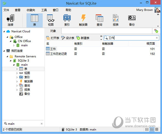Click the 连接 connection toolbar icon
This screenshot has width=162, height=134.
point(11,20)
